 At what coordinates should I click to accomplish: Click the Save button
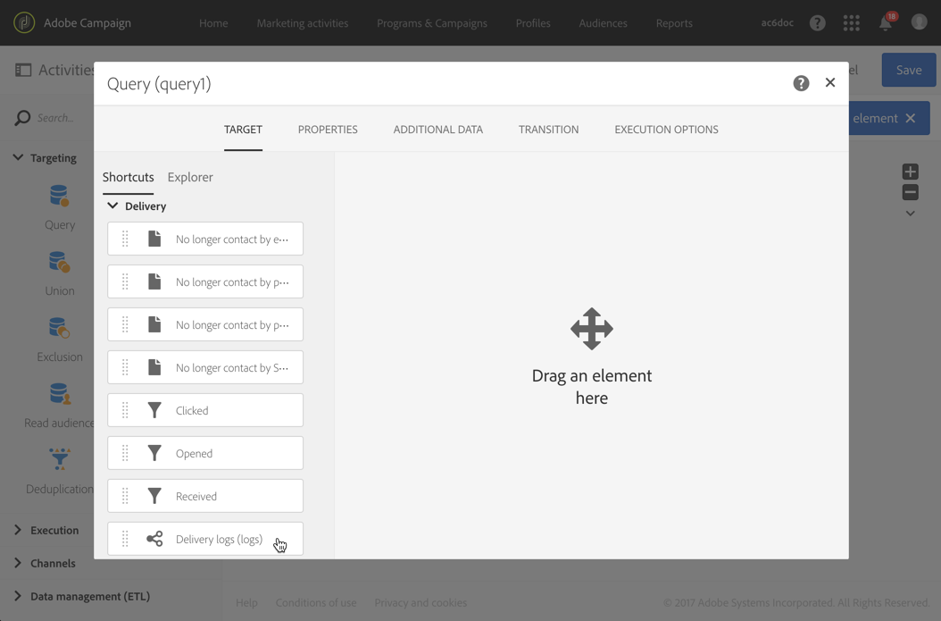click(909, 70)
